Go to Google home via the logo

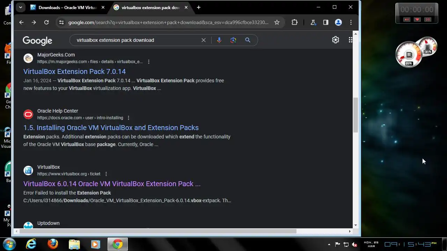[x=37, y=41]
